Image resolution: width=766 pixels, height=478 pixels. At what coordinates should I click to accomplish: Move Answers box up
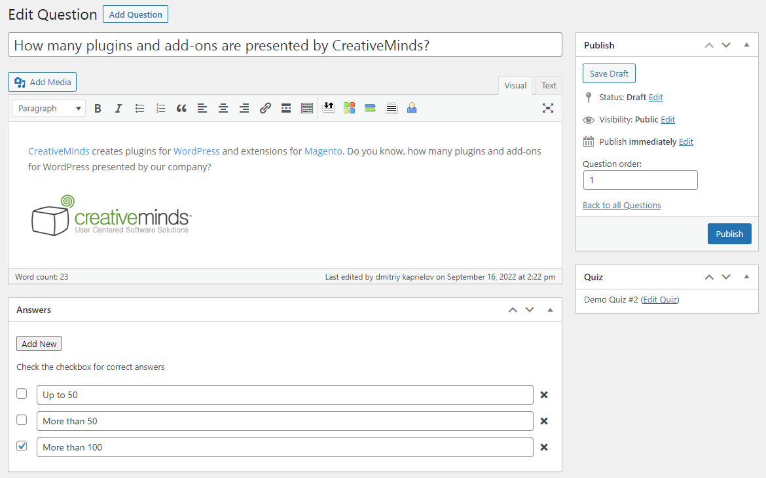(513, 310)
